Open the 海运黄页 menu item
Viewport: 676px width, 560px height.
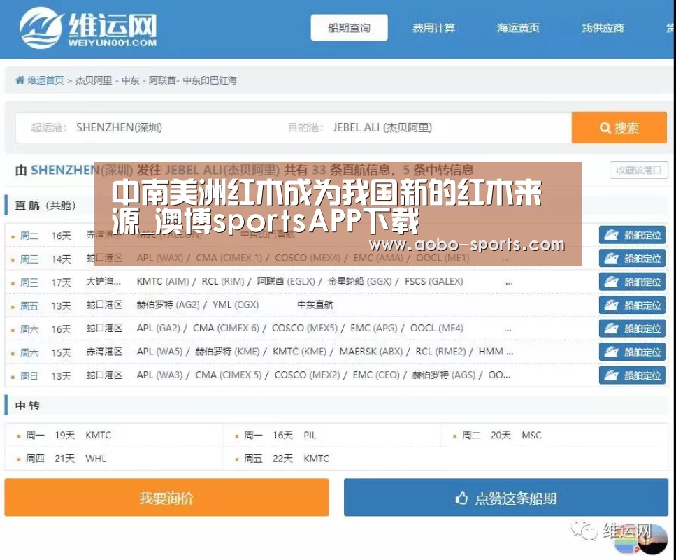click(518, 28)
